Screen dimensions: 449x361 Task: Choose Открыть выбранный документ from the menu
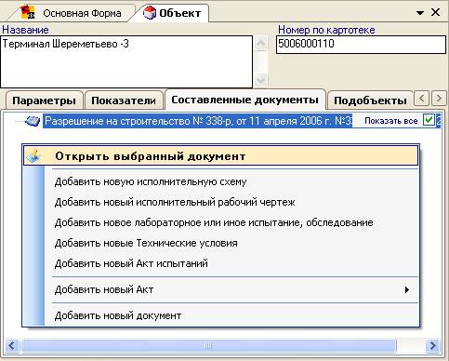(221, 156)
